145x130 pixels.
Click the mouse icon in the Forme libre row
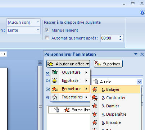coord(57,110)
